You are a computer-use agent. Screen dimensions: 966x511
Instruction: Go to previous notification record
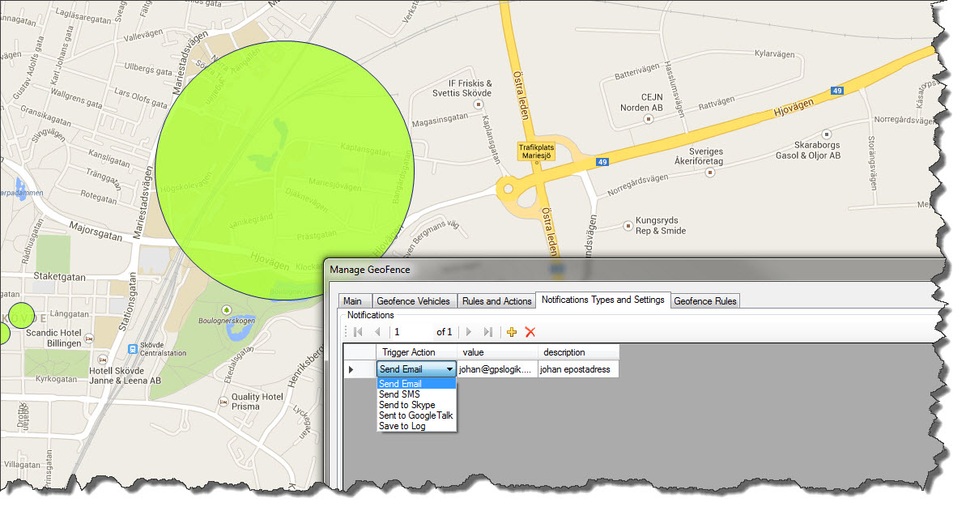pos(377,332)
